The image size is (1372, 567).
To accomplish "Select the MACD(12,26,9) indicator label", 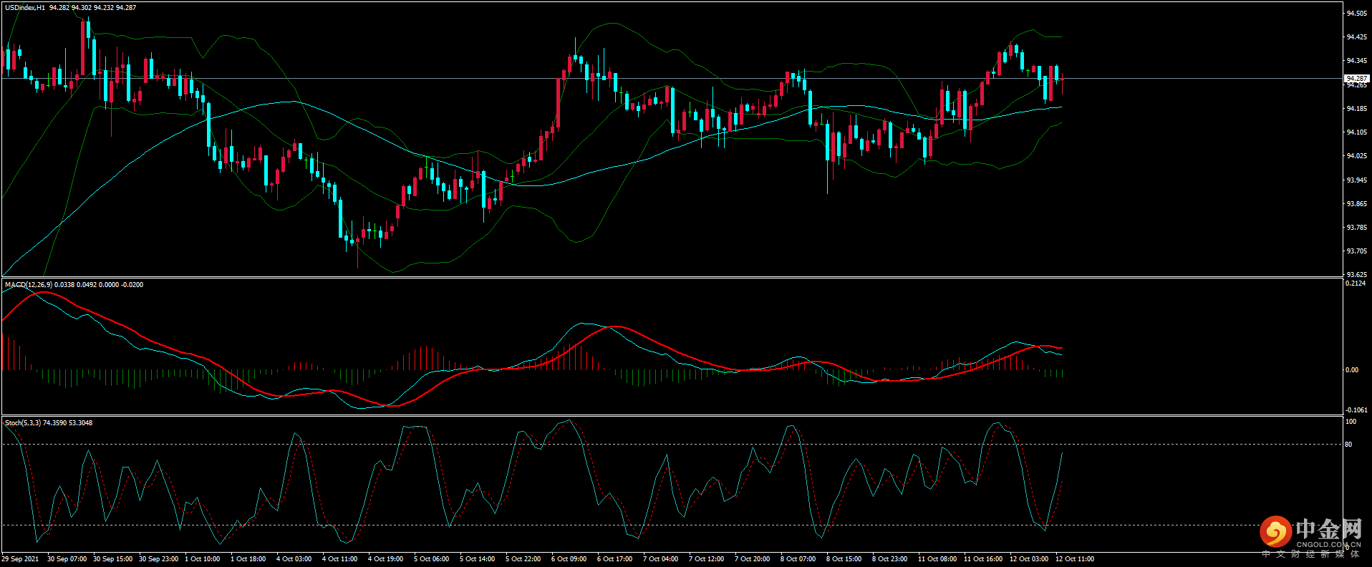I will 29,285.
